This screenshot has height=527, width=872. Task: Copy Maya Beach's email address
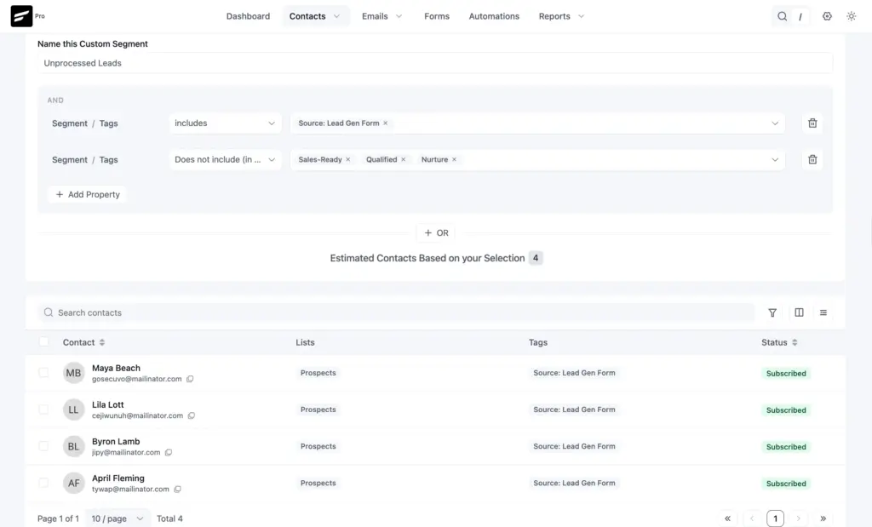[190, 379]
